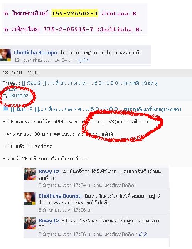192x249 pixels.
Task: Click the bowy_53@hotmail.com email text
Action: pyautogui.click(x=120, y=122)
